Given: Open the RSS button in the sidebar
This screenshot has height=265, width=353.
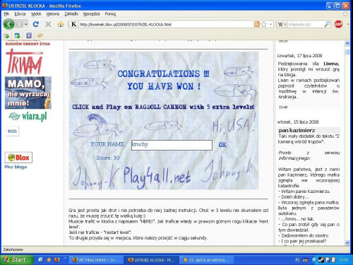Looking at the screenshot, I should pyautogui.click(x=12, y=131).
